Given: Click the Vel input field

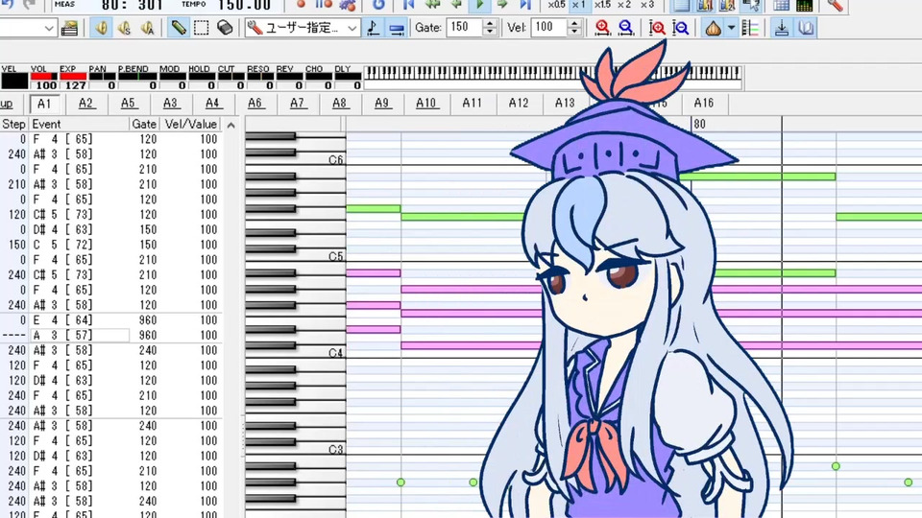Looking at the screenshot, I should pyautogui.click(x=549, y=28).
